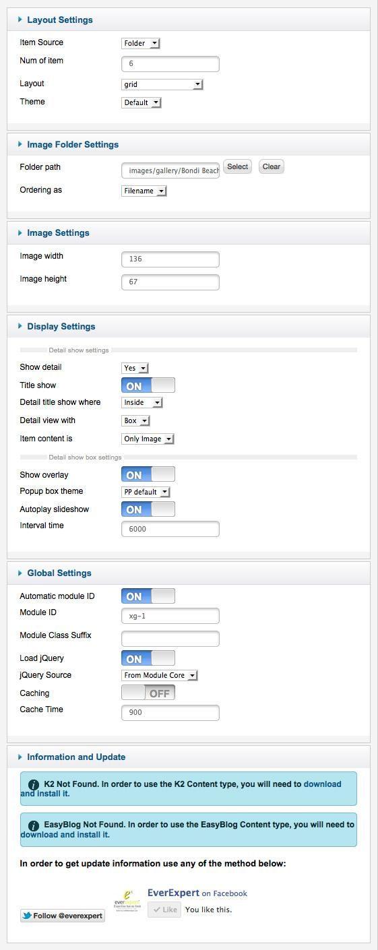
Task: Open the Layout grid dropdown
Action: (162, 84)
